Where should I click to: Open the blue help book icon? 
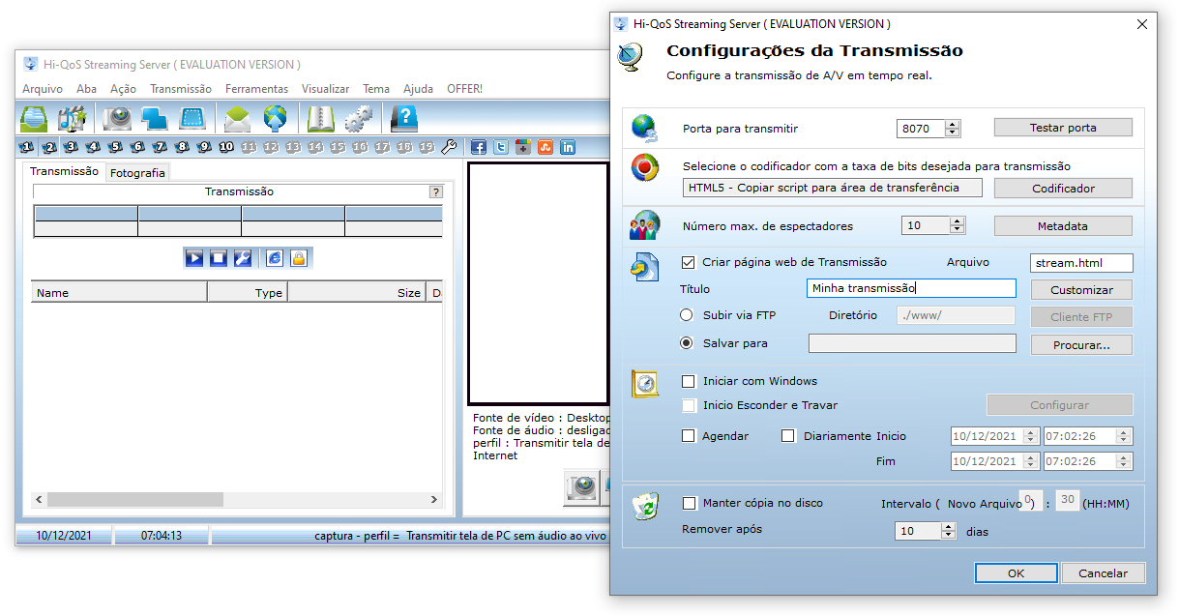pos(403,118)
